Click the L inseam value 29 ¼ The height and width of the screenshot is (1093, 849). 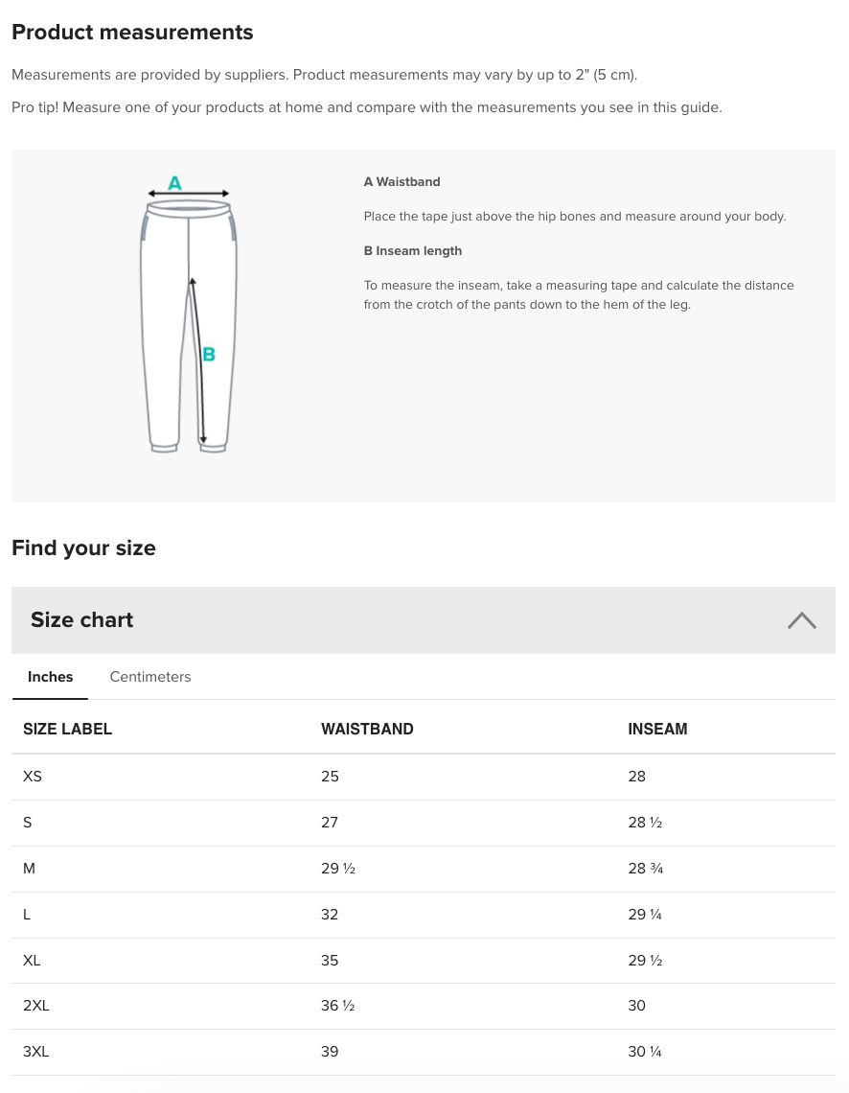pos(645,915)
